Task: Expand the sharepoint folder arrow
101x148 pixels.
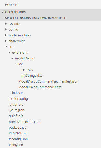Action: coord(6,41)
